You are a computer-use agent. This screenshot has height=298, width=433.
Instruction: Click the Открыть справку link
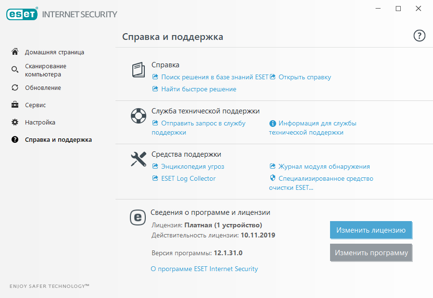pyautogui.click(x=305, y=77)
